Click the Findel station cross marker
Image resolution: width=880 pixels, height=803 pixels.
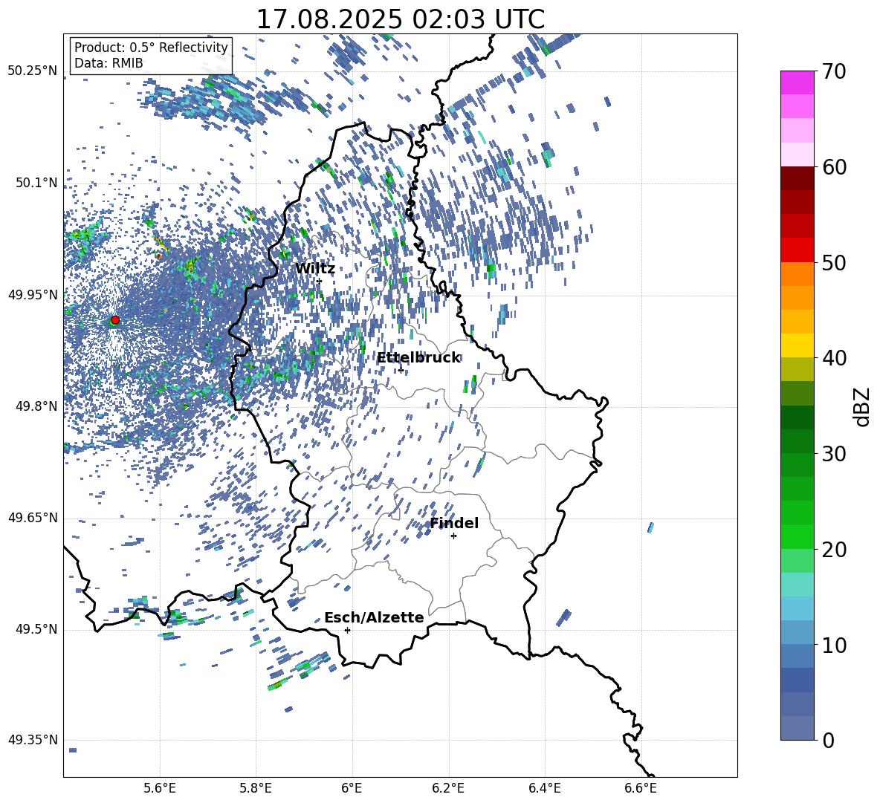(453, 536)
